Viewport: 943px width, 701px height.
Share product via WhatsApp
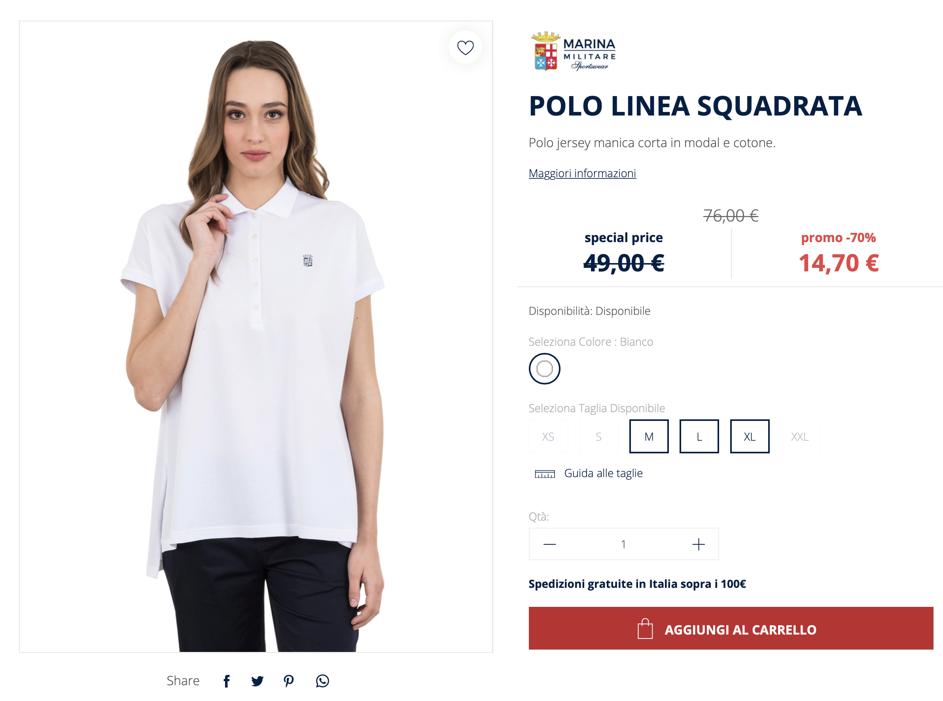tap(322, 681)
